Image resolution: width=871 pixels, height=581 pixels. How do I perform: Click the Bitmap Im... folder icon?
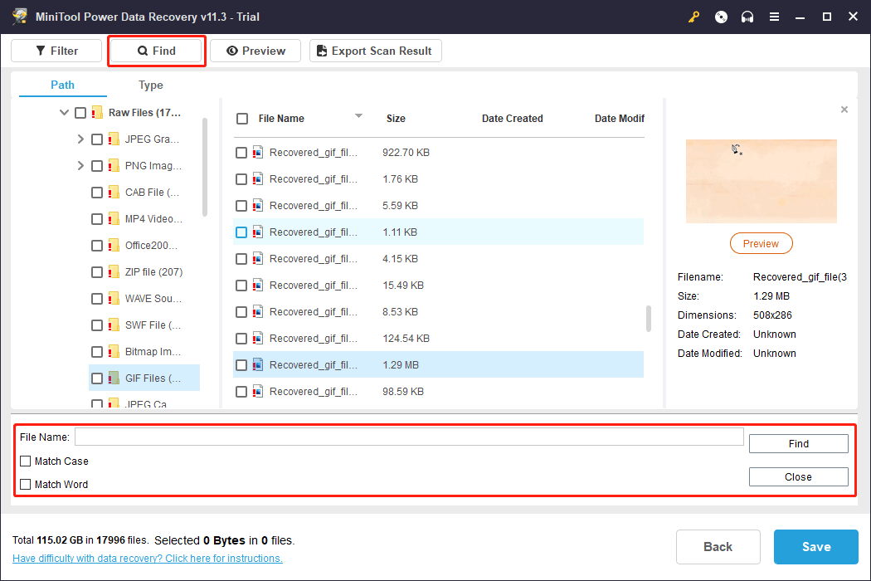114,351
